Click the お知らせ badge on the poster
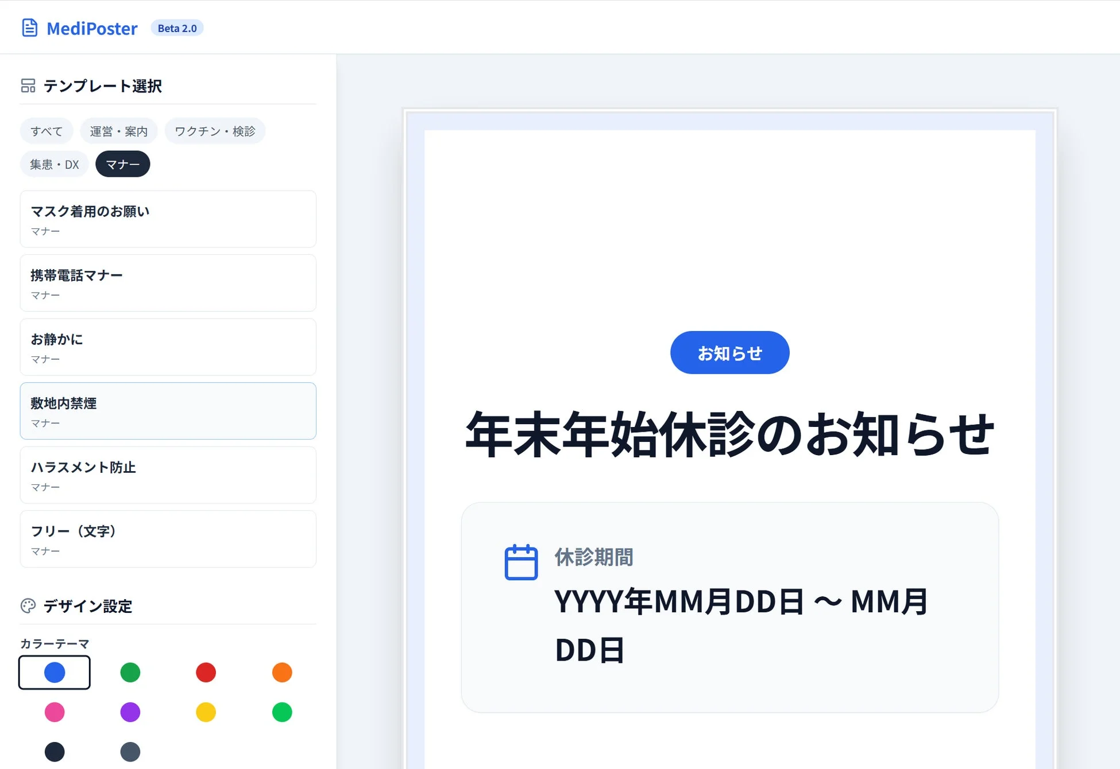Image resolution: width=1120 pixels, height=769 pixels. 729,352
